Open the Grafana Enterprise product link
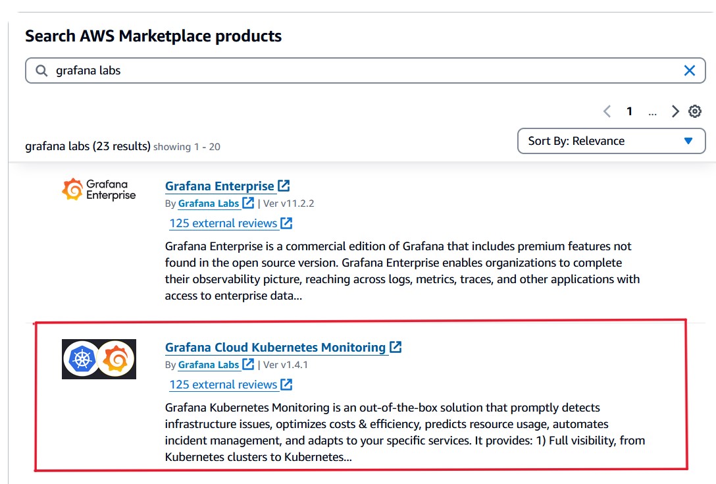Viewport: 716px width, 484px height. pos(218,186)
